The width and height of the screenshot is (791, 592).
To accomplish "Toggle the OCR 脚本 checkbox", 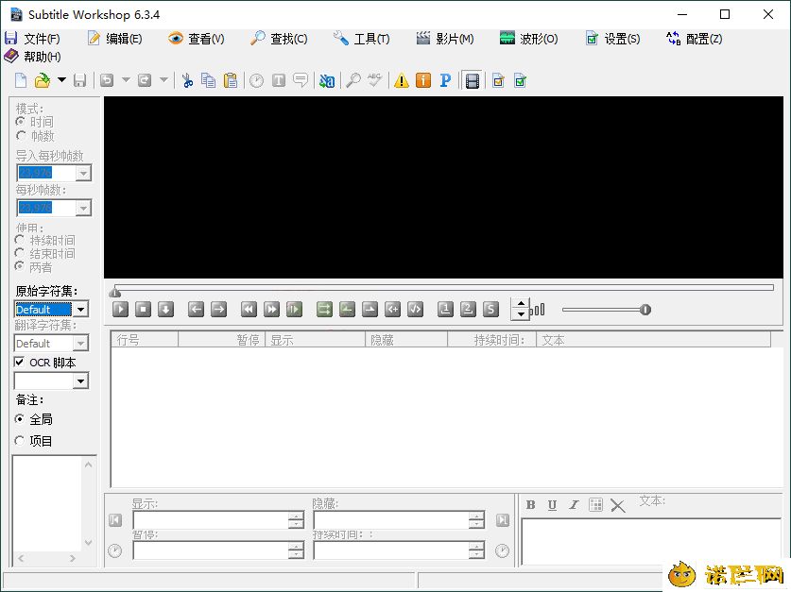I will (19, 363).
